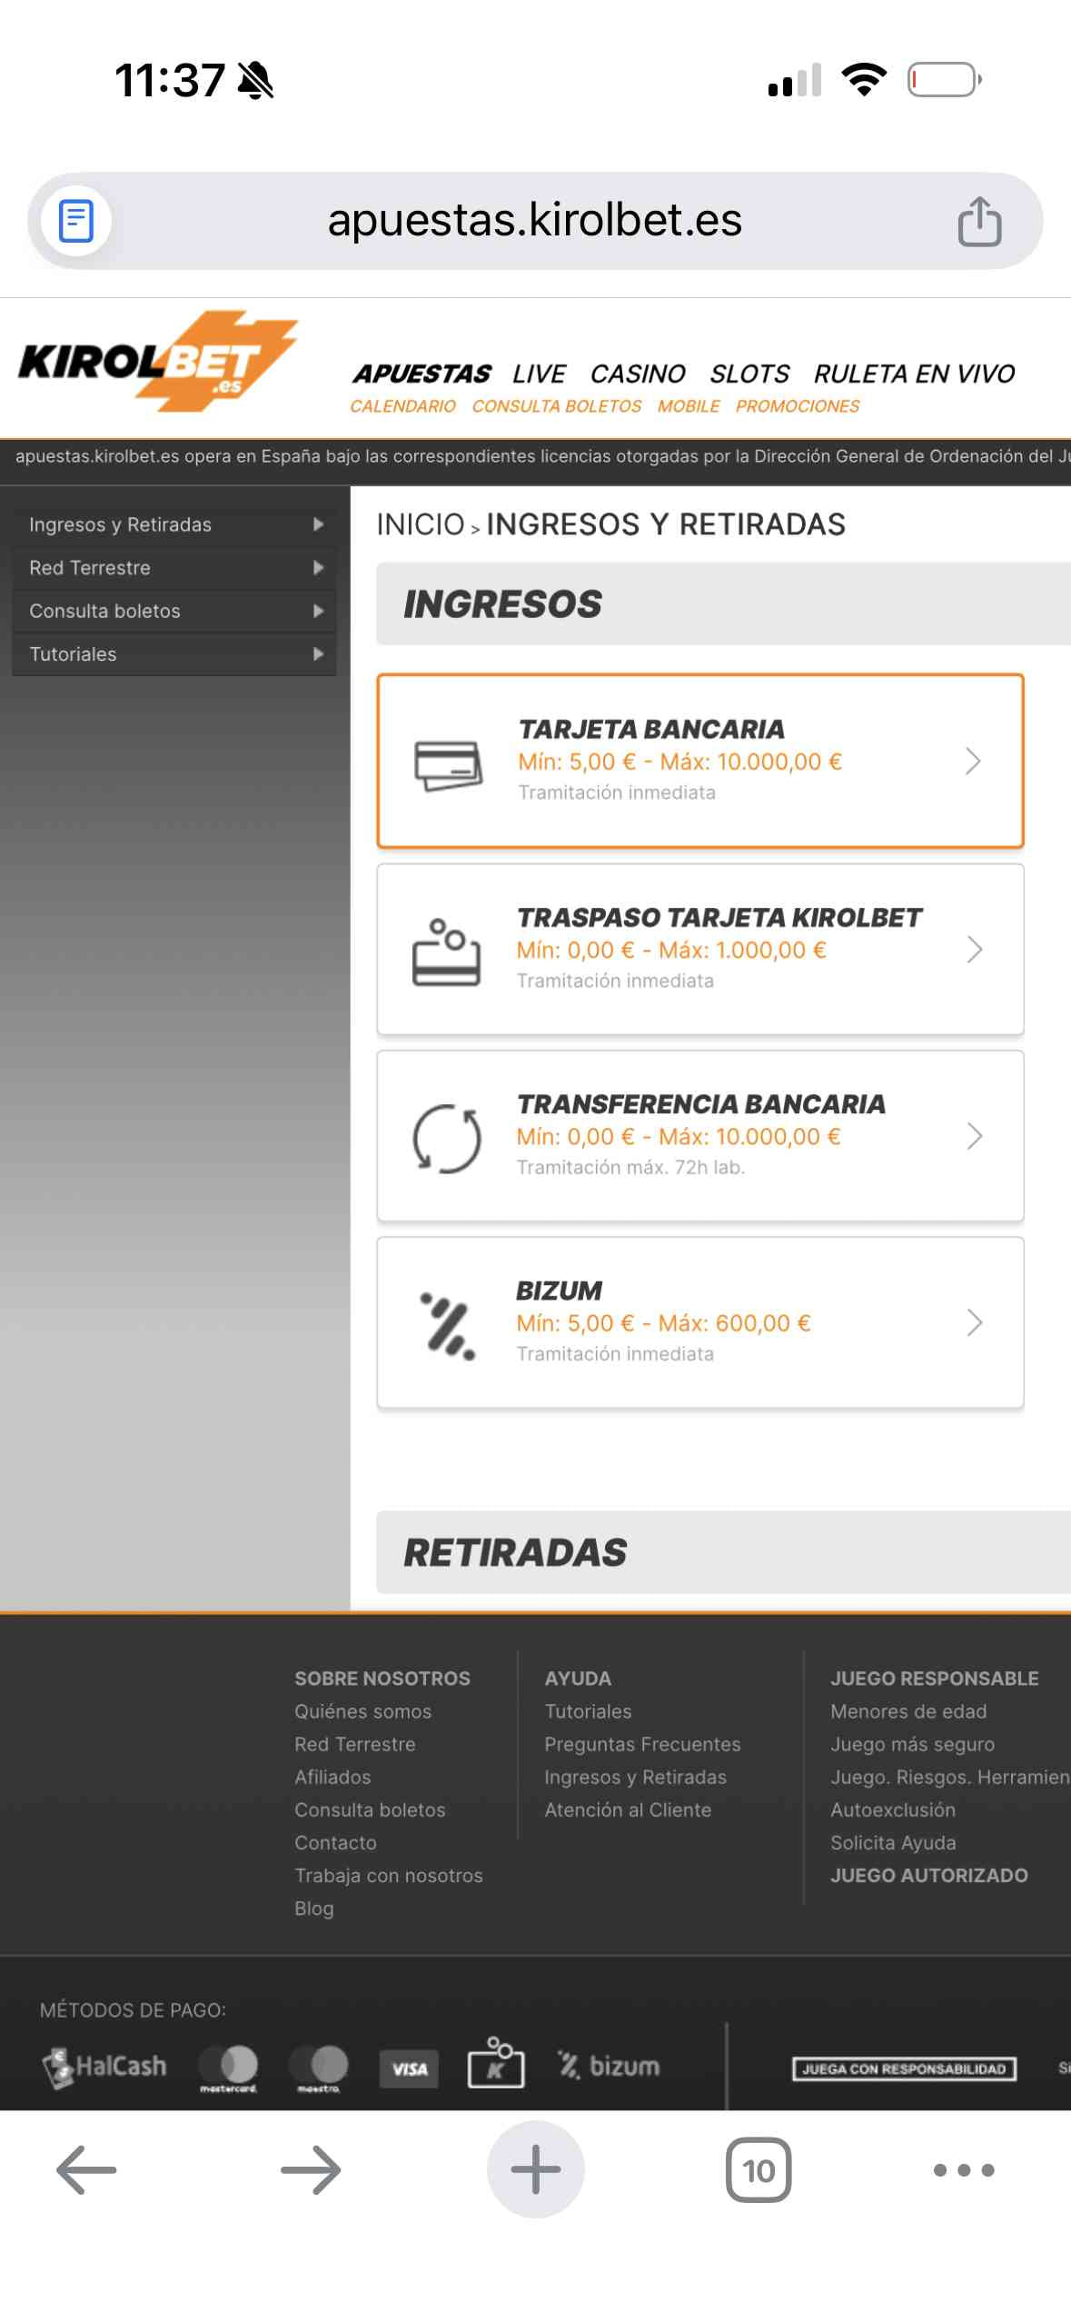This screenshot has height=2323, width=1071.
Task: Click the Transferencia Bancaria arrows icon
Action: click(447, 1139)
